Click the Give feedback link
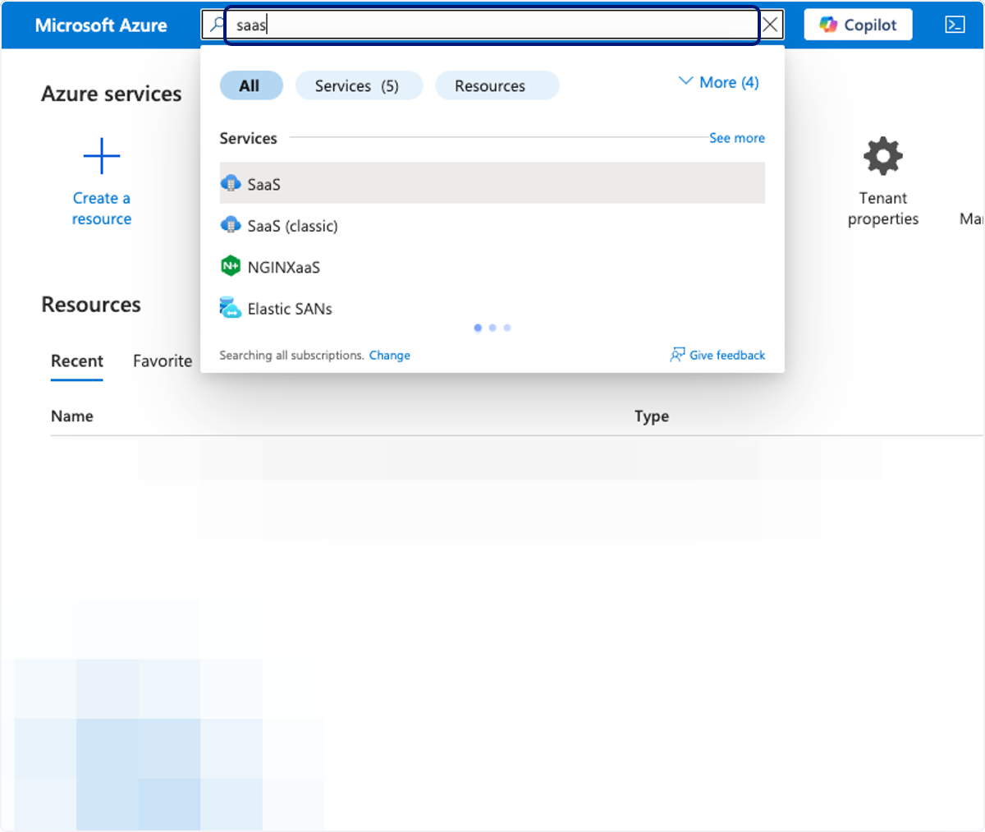This screenshot has height=832, width=985. (726, 355)
